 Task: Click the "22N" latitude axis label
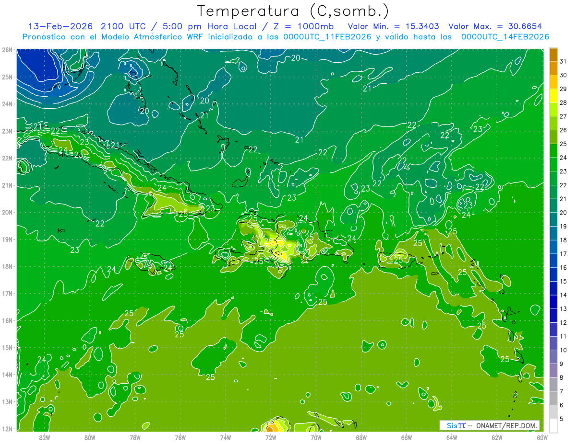pyautogui.click(x=7, y=158)
